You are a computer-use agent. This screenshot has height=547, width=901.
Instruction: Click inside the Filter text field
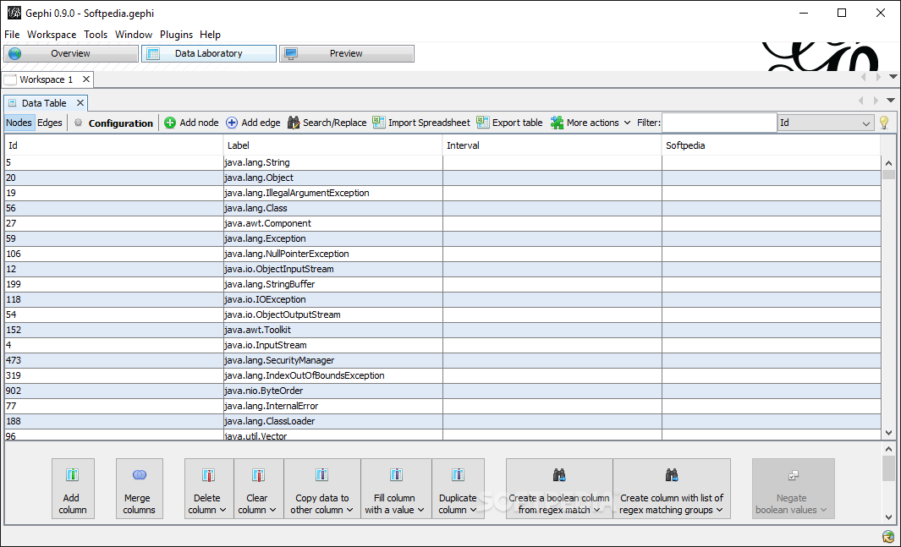(x=719, y=123)
